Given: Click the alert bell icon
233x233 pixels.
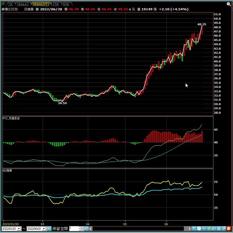Looking at the screenshot, I should coord(229,229).
